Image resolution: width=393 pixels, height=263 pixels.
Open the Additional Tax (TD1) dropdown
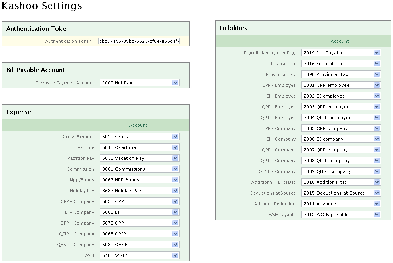[x=341, y=182]
